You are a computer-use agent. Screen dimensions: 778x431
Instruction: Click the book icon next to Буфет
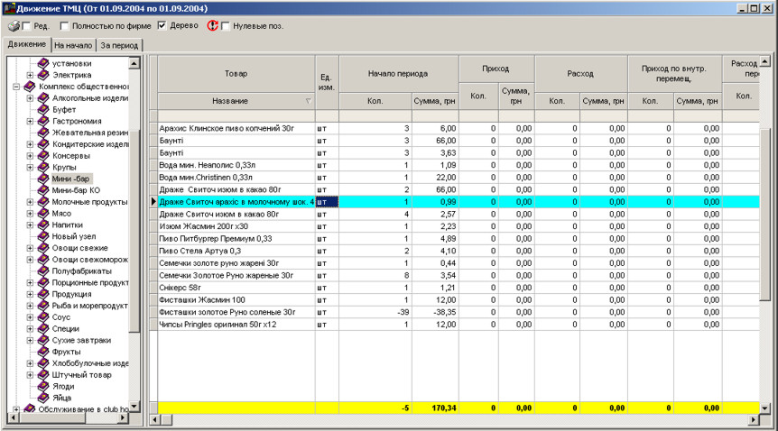pyautogui.click(x=42, y=109)
